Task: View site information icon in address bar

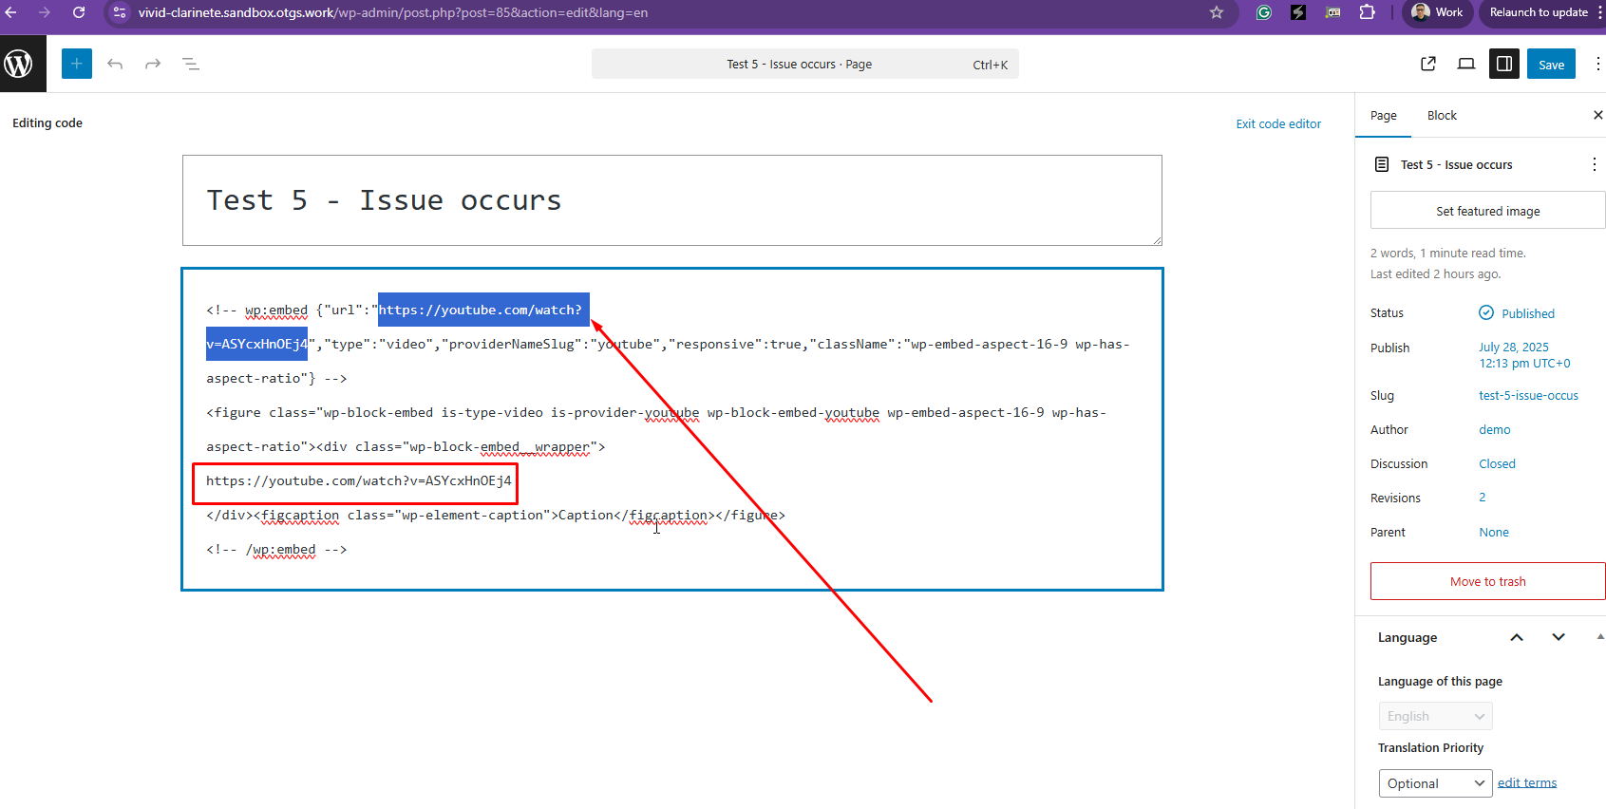Action: click(x=120, y=12)
